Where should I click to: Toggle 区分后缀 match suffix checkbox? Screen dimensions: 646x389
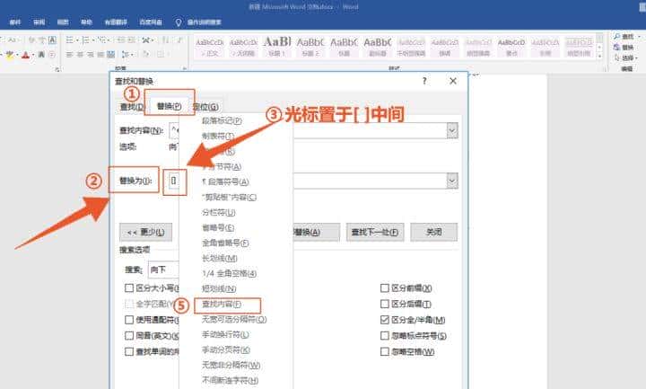pos(384,304)
